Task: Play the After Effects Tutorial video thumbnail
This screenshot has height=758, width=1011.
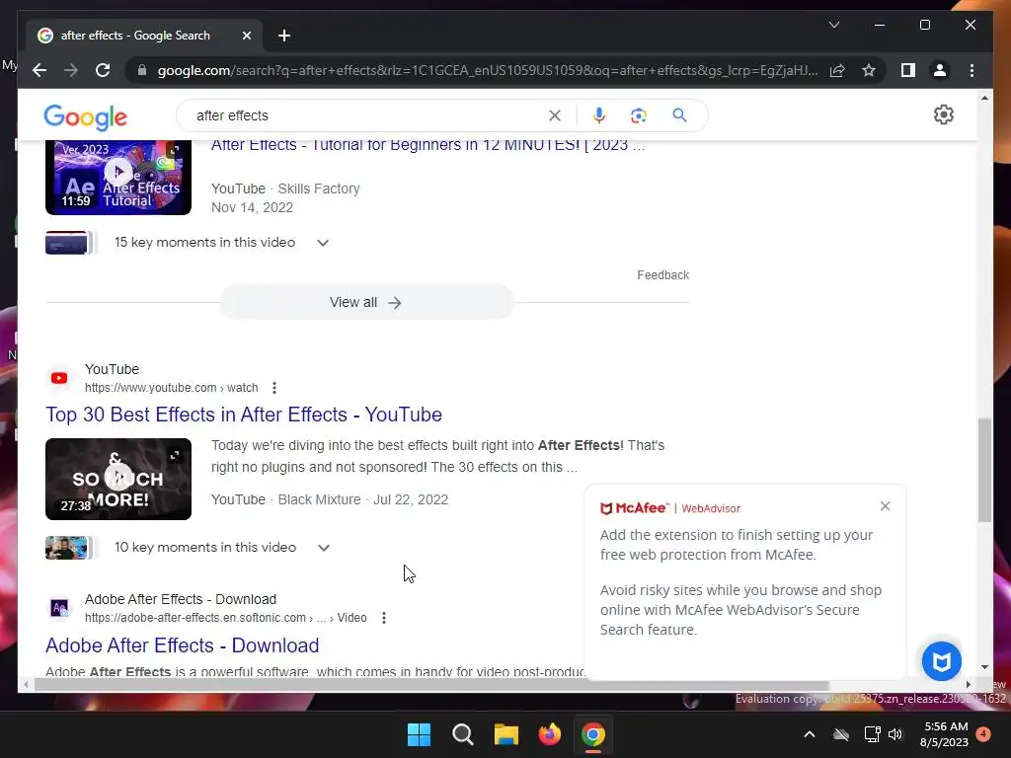Action: coord(118,178)
